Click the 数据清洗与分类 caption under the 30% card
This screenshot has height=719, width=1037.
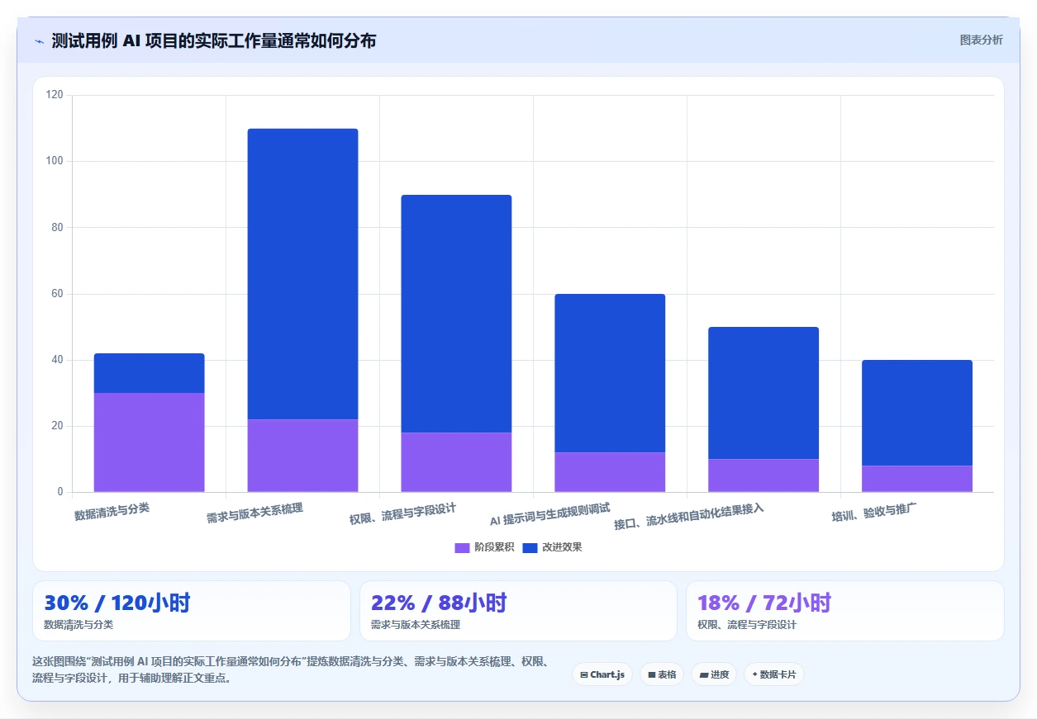point(78,625)
